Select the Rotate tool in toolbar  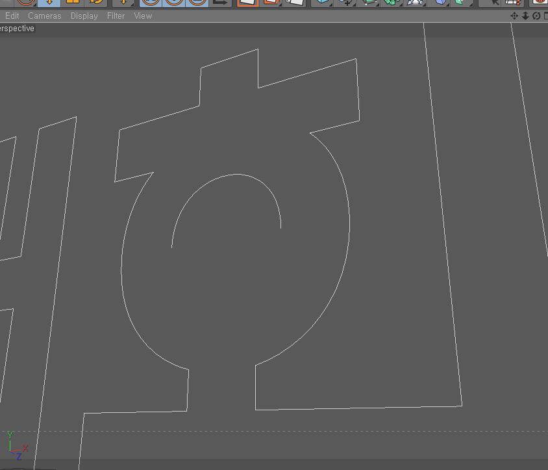(96, 2)
